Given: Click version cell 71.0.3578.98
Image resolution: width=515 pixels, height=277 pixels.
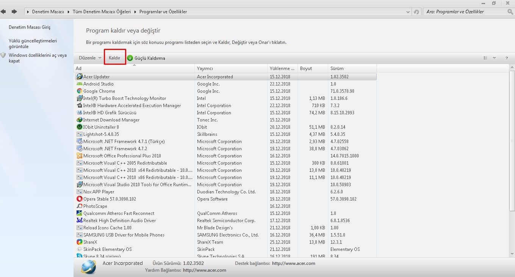Looking at the screenshot, I should [342, 91].
